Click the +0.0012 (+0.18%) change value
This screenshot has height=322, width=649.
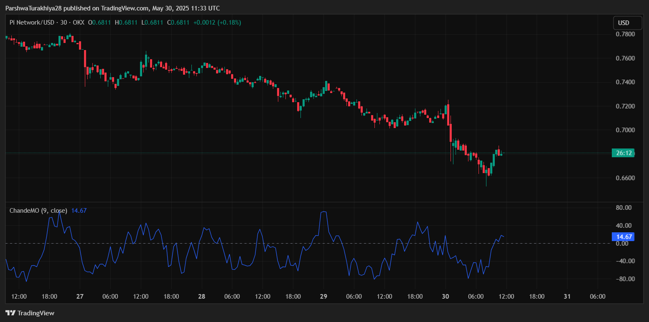pos(216,23)
